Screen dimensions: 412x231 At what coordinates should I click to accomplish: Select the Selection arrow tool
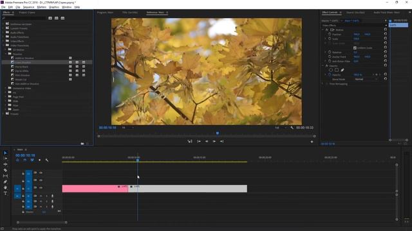tap(5, 153)
